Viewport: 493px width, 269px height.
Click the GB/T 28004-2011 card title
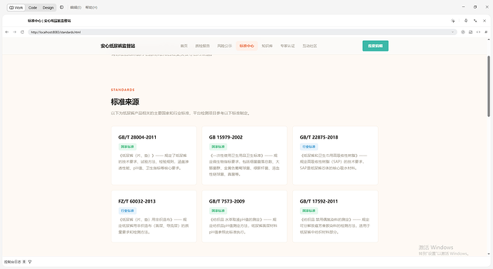[137, 137]
